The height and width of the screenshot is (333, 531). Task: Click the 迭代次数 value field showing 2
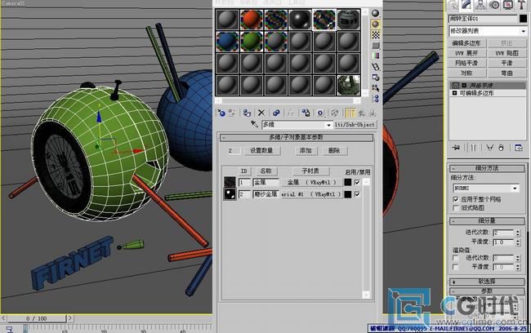coord(503,233)
